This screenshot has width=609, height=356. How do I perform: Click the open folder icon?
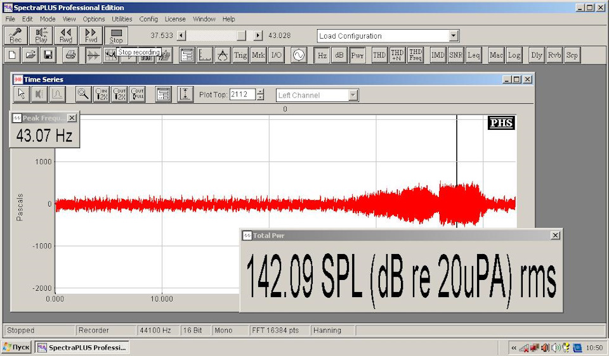click(x=30, y=55)
